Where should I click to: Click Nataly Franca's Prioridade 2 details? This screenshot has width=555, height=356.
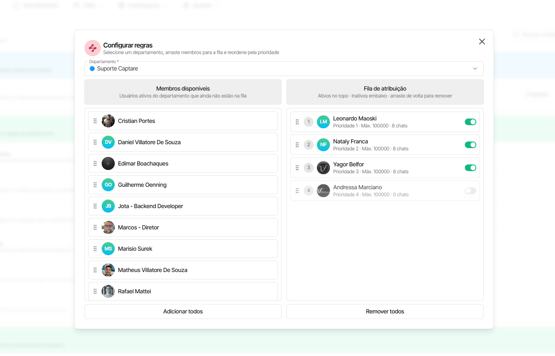point(371,149)
